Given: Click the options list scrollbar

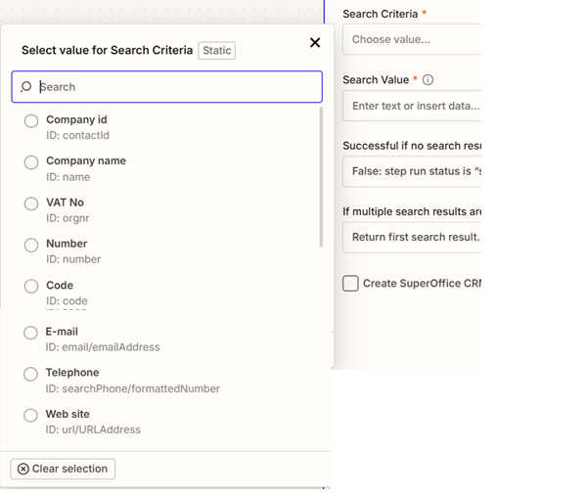Looking at the screenshot, I should (x=321, y=177).
